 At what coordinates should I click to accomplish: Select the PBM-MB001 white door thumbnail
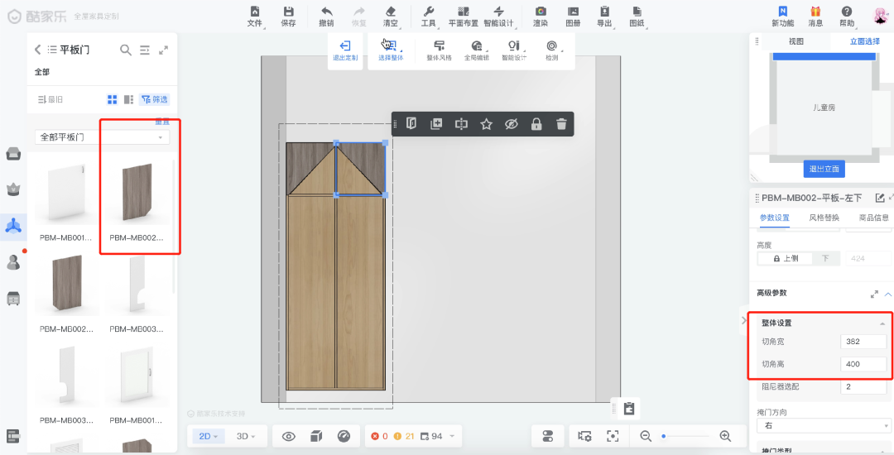[x=67, y=194]
